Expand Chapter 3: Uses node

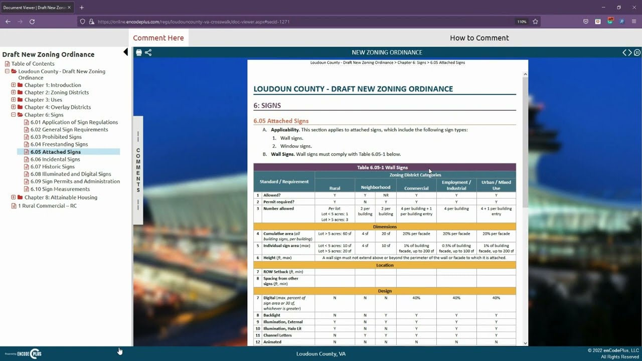coord(14,100)
